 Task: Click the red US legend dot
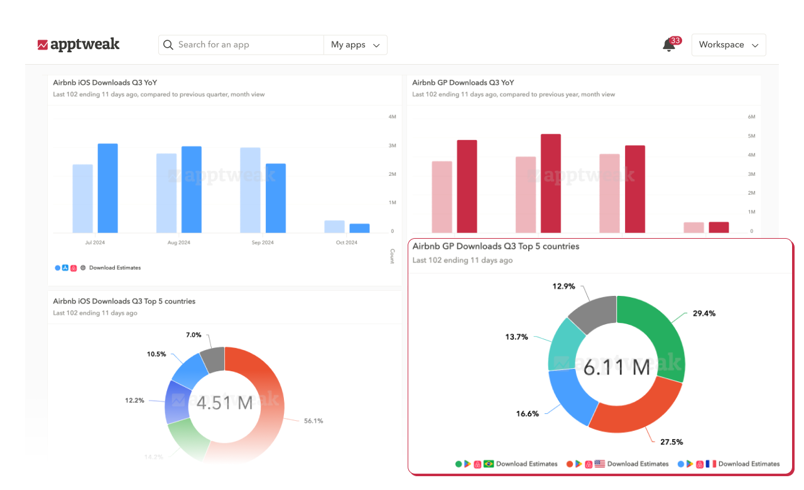pyautogui.click(x=570, y=464)
